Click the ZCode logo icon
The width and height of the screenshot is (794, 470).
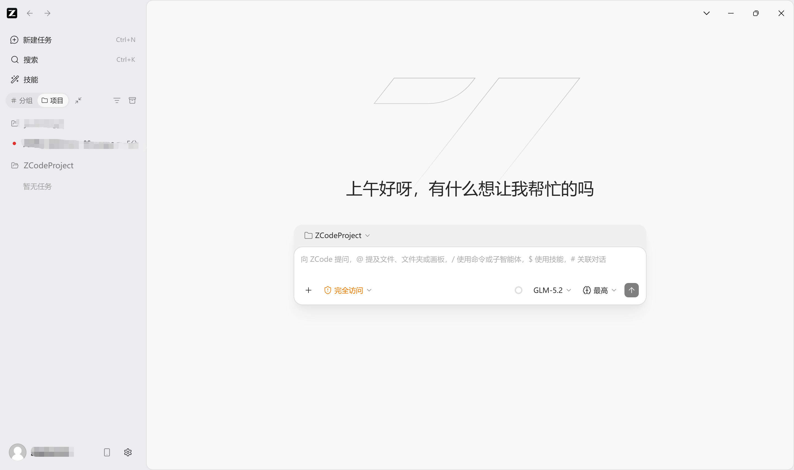point(12,13)
